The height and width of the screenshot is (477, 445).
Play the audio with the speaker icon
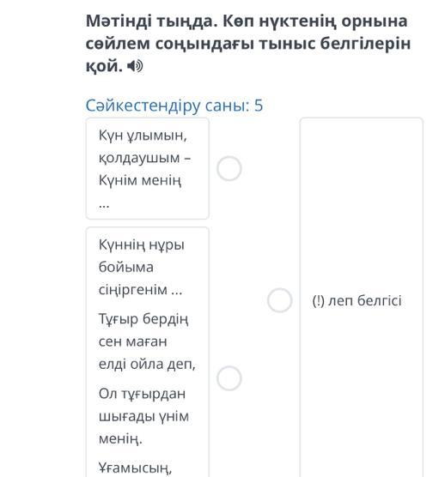[135, 66]
